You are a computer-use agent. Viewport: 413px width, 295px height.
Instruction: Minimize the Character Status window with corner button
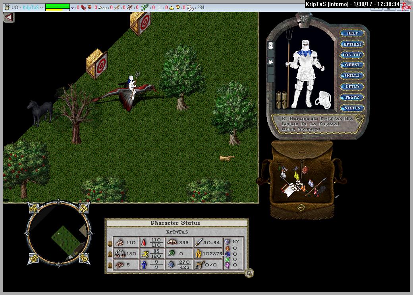(249, 273)
